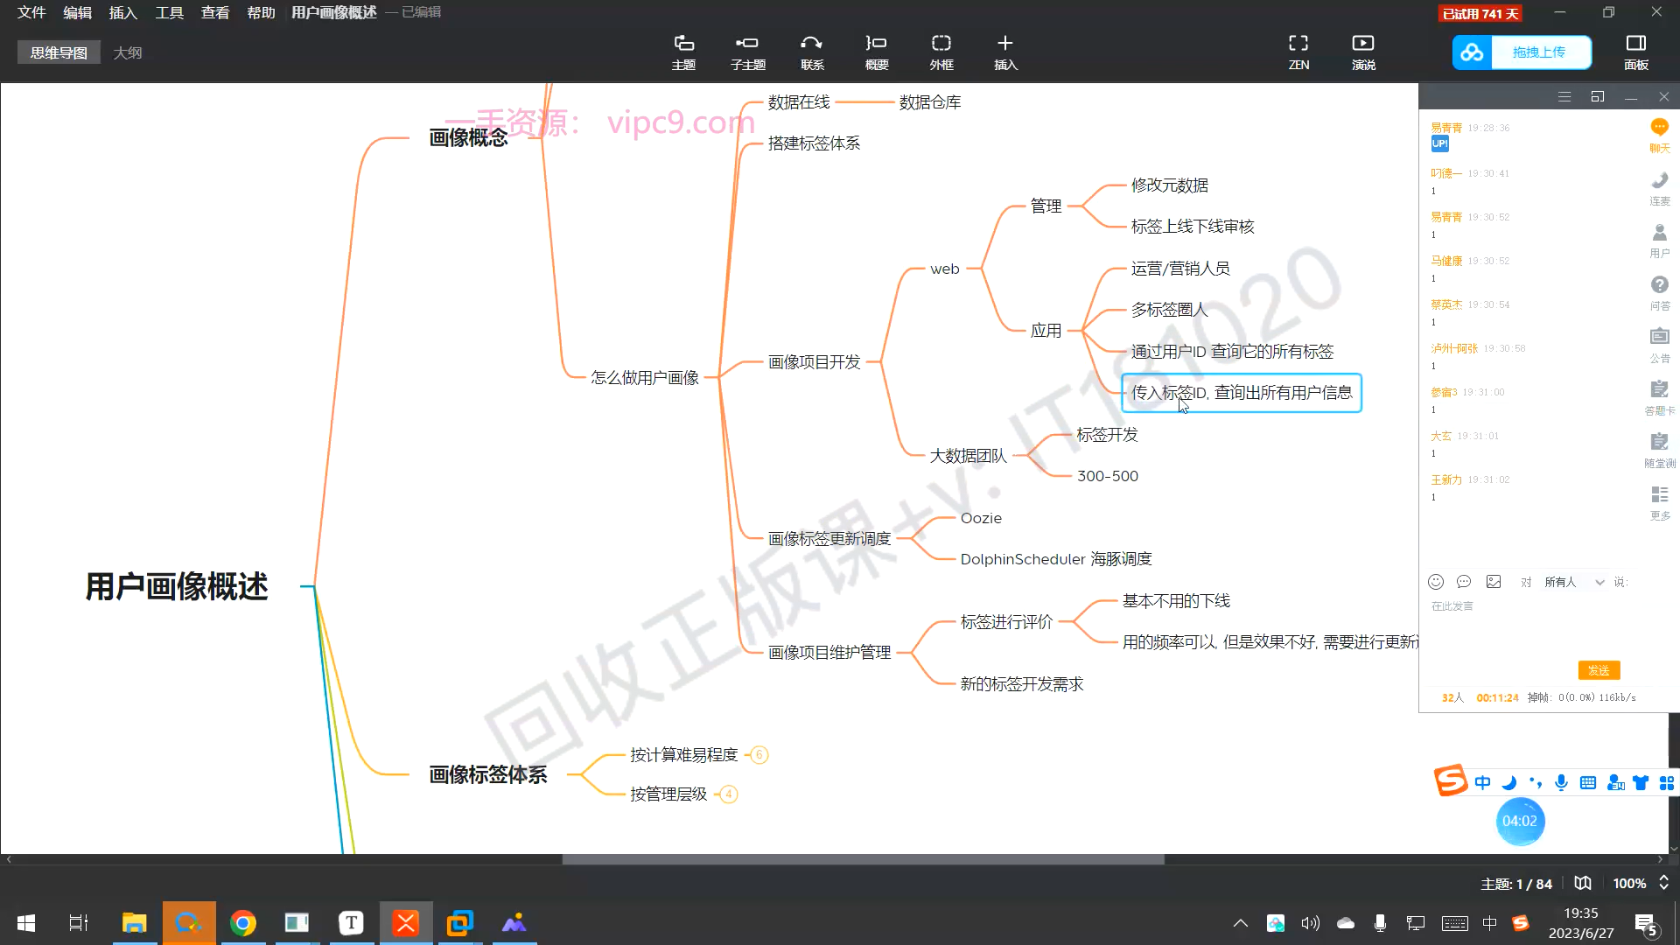
Task: Switch to 大纲 (Outline) view
Action: (128, 52)
